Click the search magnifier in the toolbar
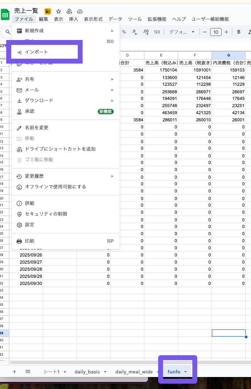 8,32
